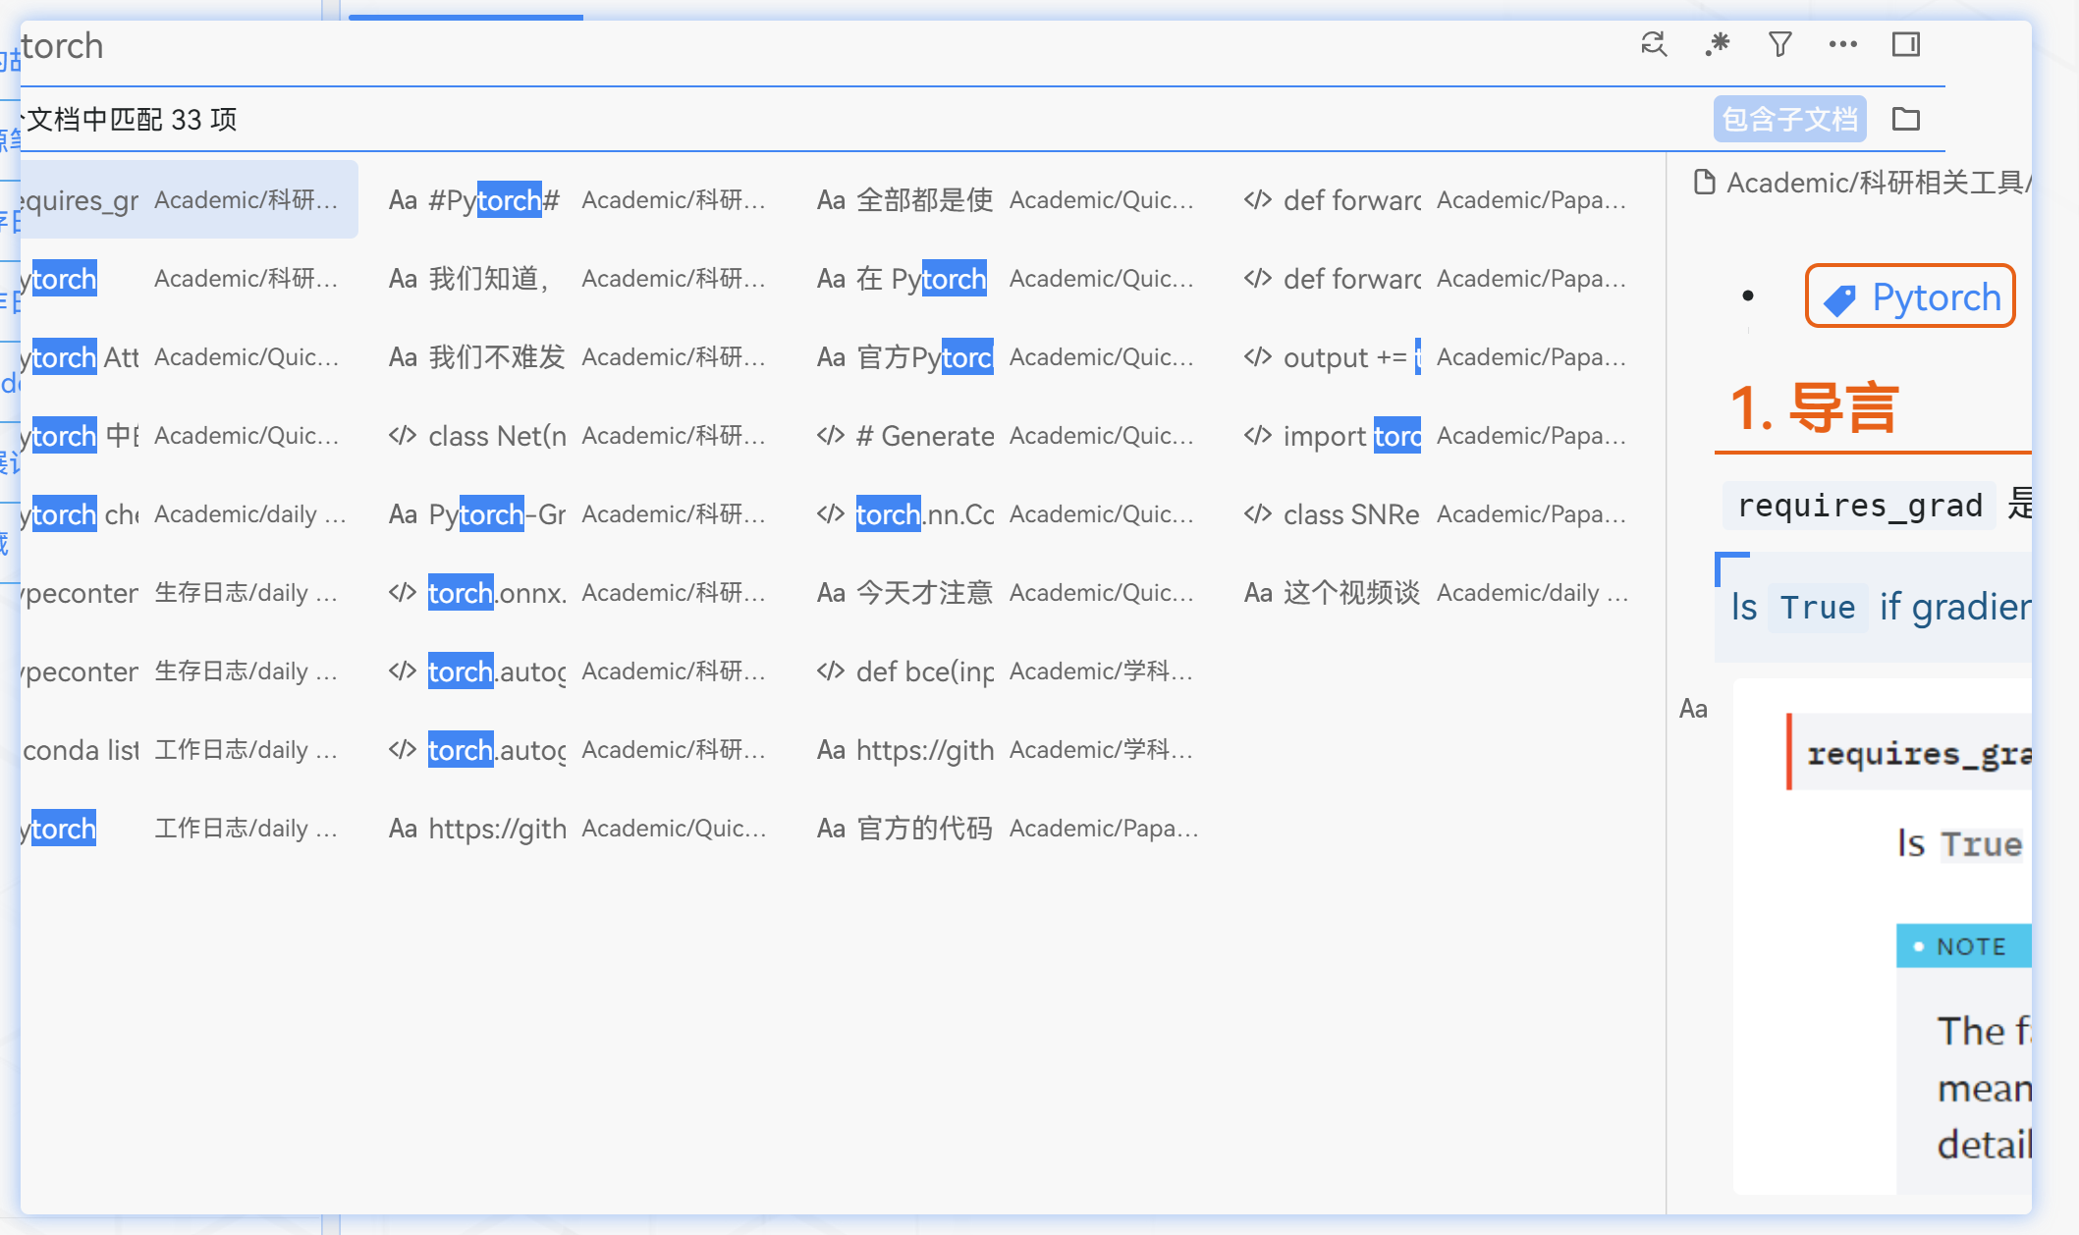
Task: Click the requires_grad inline code in preview
Action: [x=1857, y=505]
